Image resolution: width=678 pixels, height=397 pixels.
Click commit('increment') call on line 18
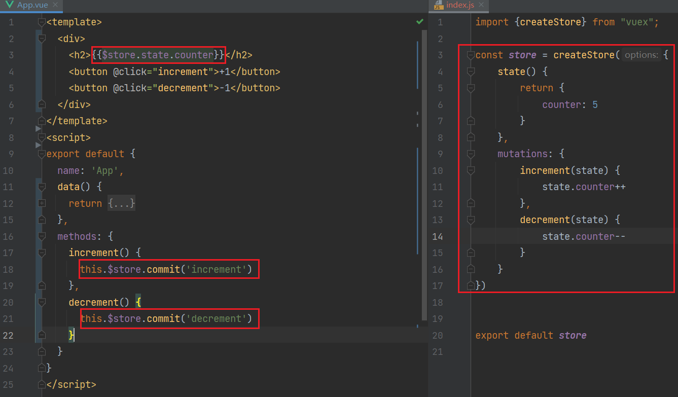[199, 269]
